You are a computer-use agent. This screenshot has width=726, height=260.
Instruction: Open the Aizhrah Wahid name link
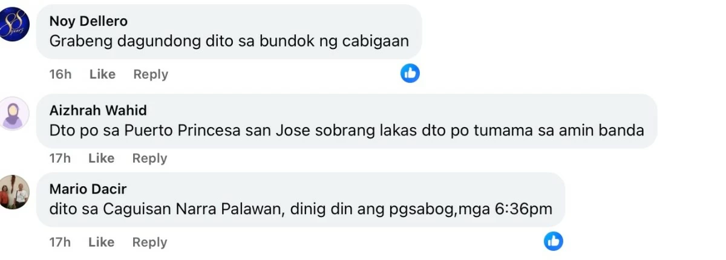click(x=98, y=111)
